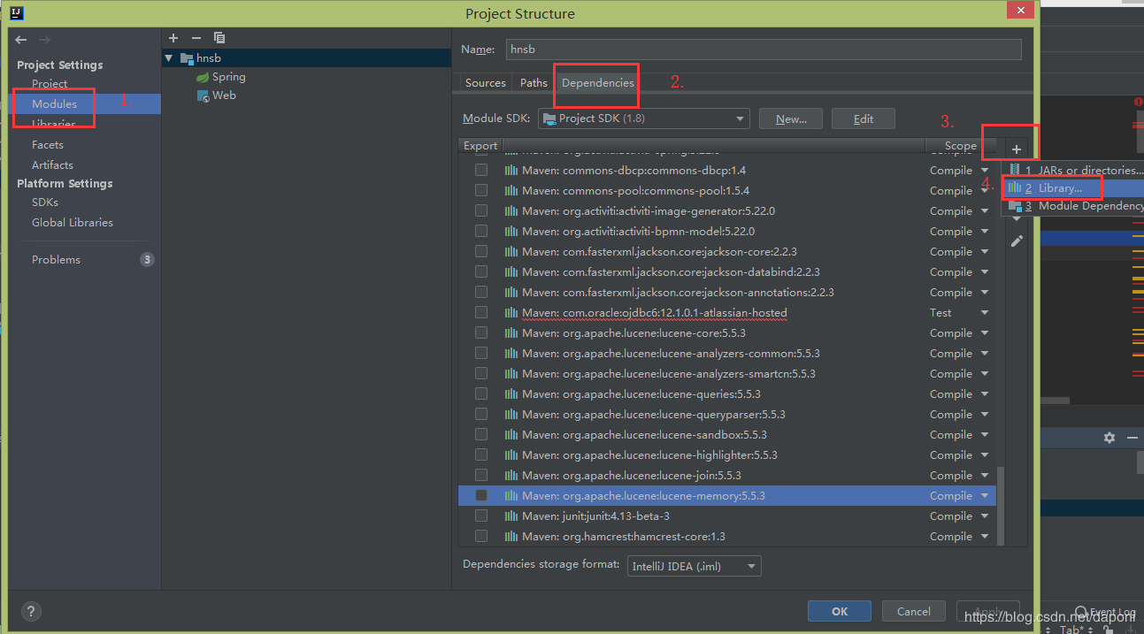The width and height of the screenshot is (1144, 634).
Task: Switch to the Dependencies tab
Action: [x=598, y=82]
